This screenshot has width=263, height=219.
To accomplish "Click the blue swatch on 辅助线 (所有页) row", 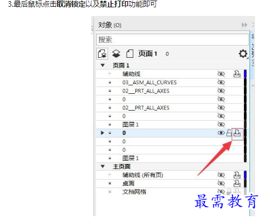I will (x=245, y=175).
